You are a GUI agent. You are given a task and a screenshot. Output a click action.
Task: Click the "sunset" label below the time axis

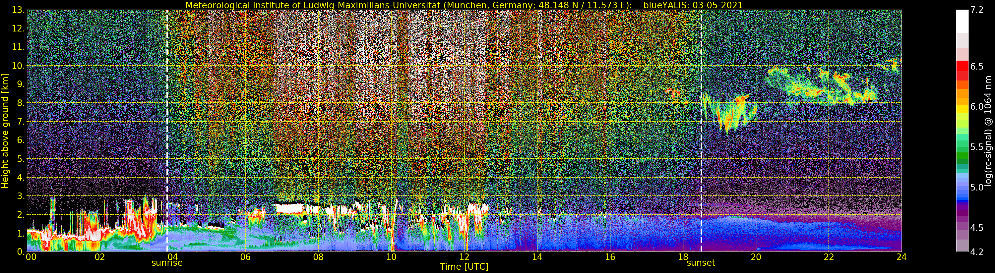(x=701, y=263)
